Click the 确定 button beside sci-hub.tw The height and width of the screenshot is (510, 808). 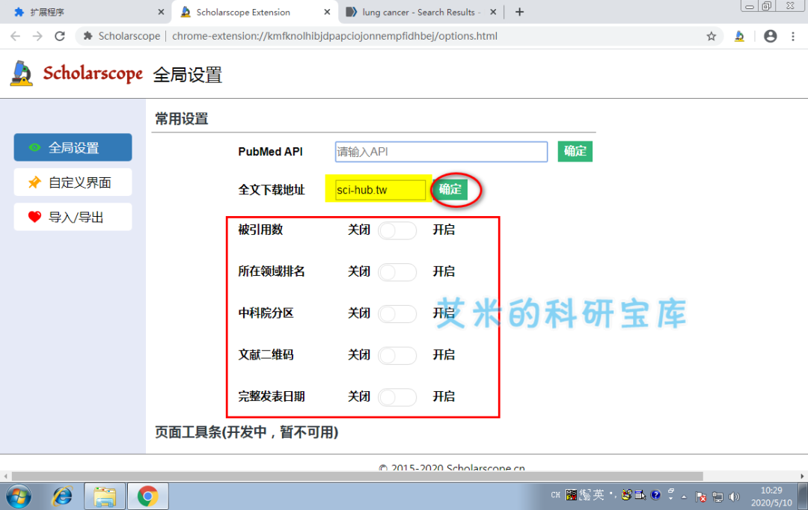(x=451, y=190)
